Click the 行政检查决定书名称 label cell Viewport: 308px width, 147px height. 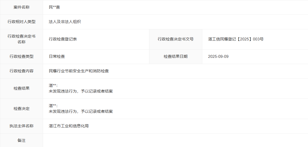coord(22,39)
